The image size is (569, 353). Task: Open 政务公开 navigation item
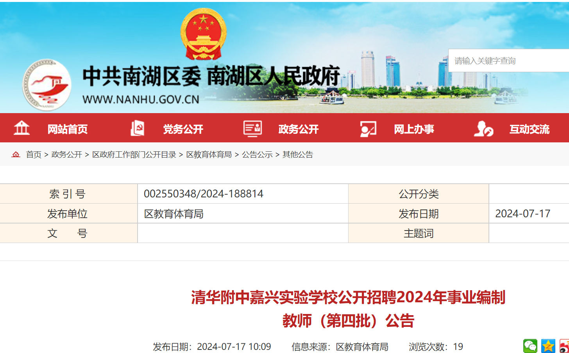coord(299,129)
